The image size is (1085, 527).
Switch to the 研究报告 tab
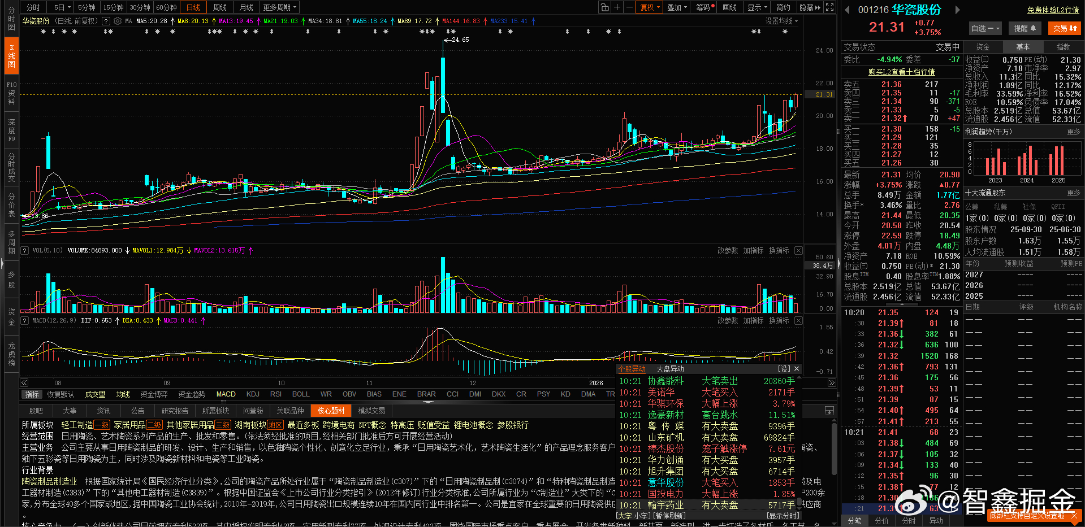(175, 411)
